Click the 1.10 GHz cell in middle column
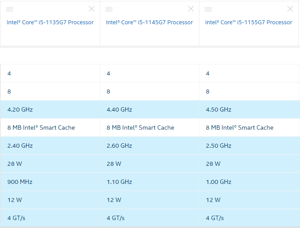300x228 pixels. pos(150,182)
